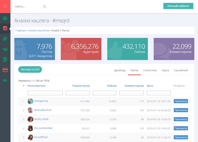Sort table by Подписчиков column header
Image resolution: width=198 pixels, height=142 pixels.
[x=81, y=86]
